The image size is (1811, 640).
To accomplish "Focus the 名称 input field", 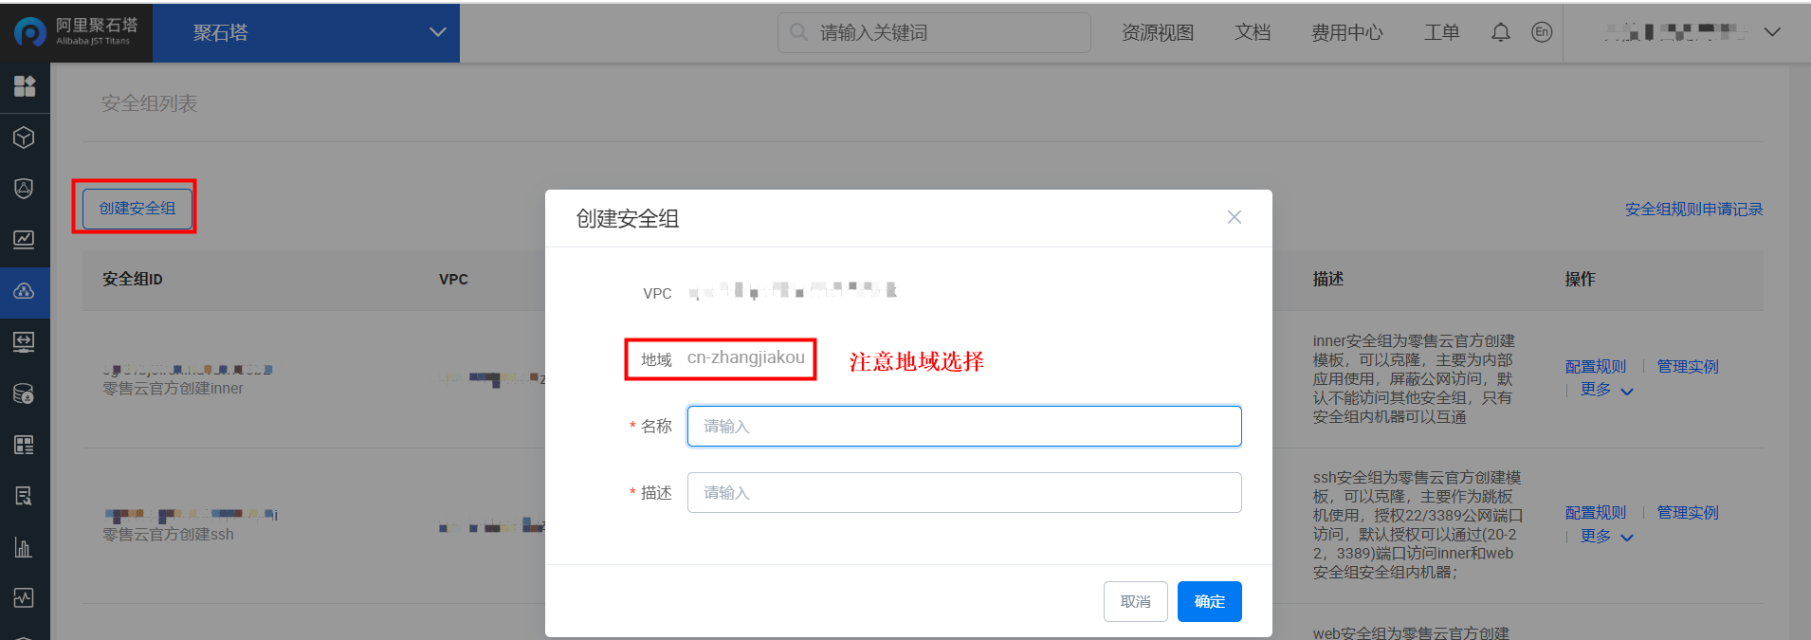I will point(963,427).
